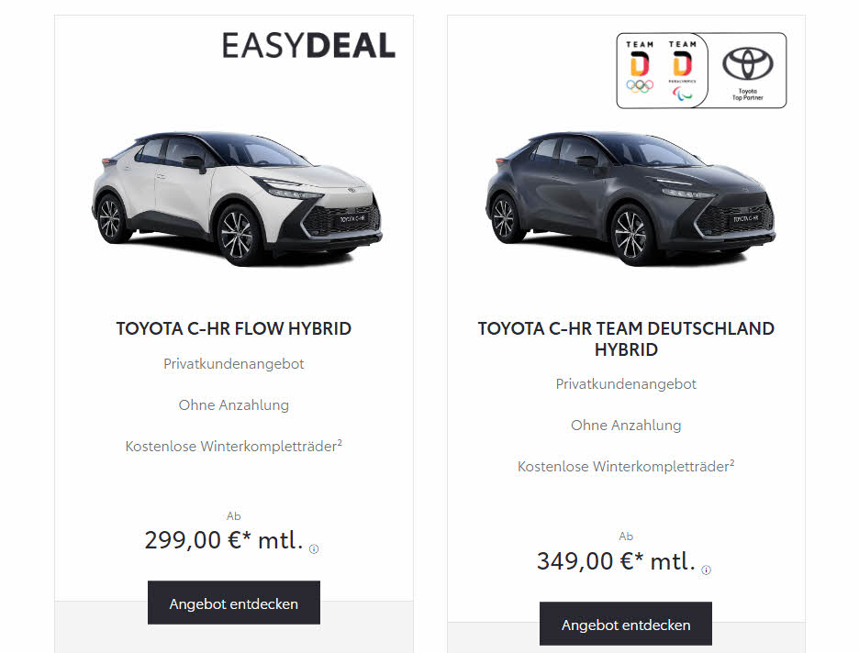
Task: Open the offer for C-HR Team Deutschland Hybrid
Action: [626, 624]
